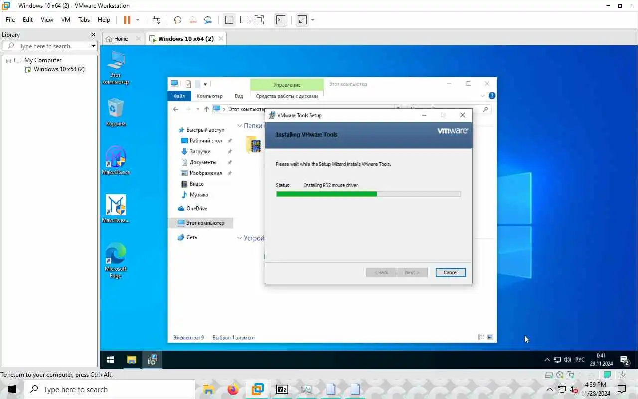Switch Explorer to details view icon
The image size is (638, 399).
481,337
